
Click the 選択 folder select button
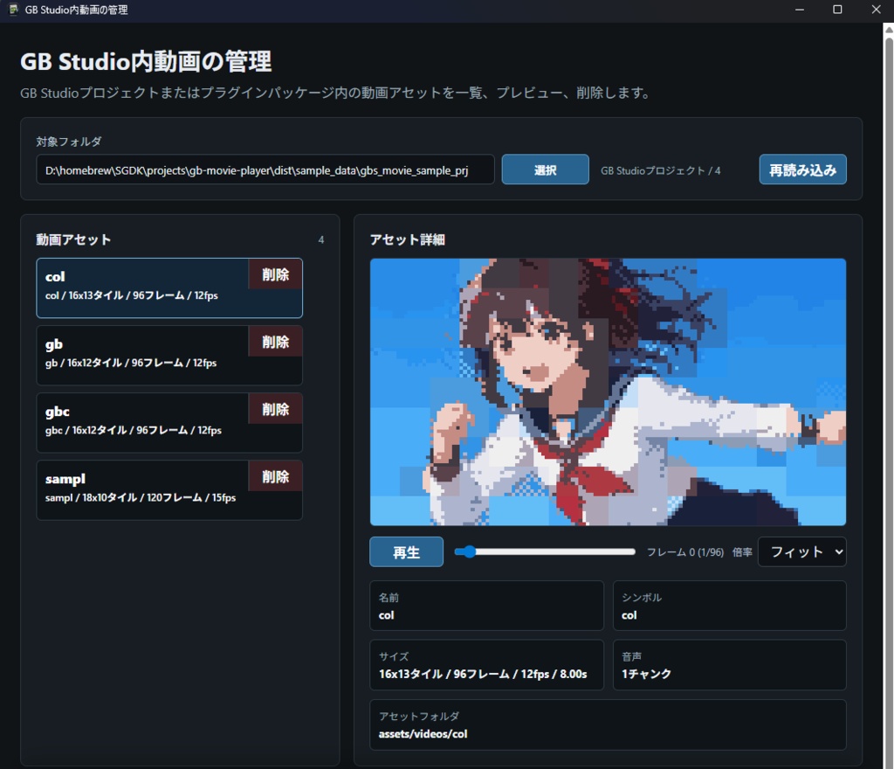coord(545,170)
